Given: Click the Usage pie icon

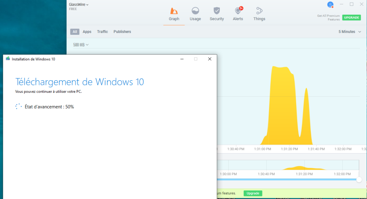Looking at the screenshot, I should (195, 11).
